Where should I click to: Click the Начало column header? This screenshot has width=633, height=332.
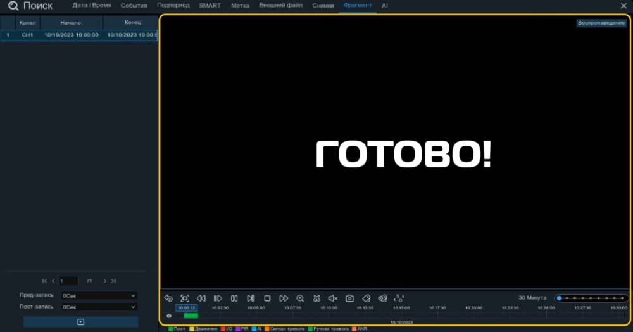(x=71, y=23)
